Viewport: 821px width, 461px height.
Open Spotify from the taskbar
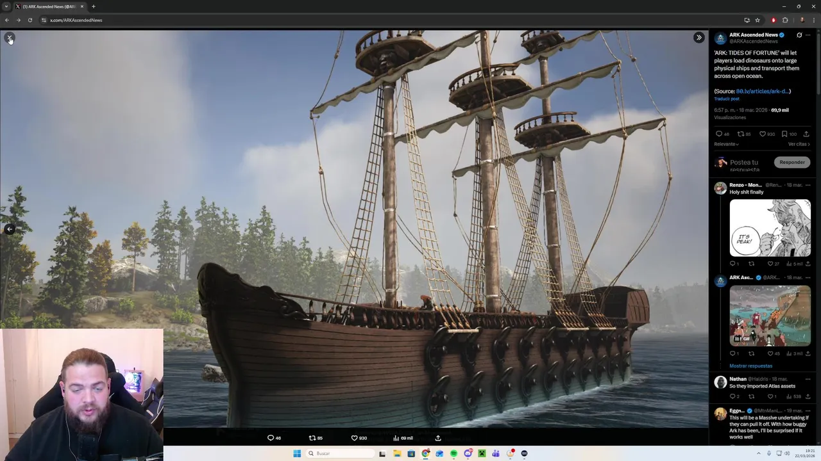click(x=453, y=453)
